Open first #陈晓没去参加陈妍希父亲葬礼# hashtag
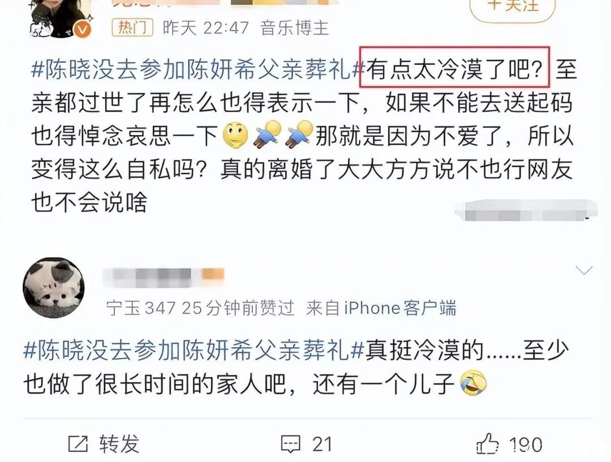The width and height of the screenshot is (611, 462). click(x=198, y=70)
